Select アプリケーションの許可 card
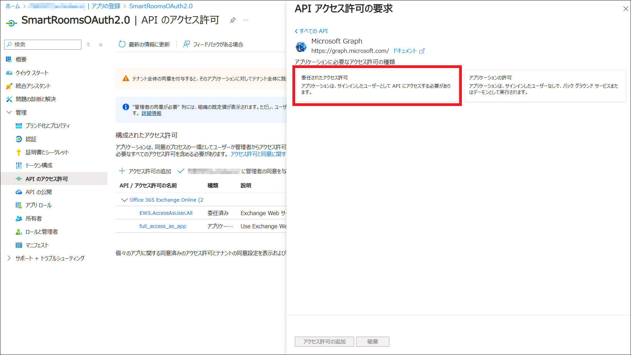The image size is (631, 355). 545,85
